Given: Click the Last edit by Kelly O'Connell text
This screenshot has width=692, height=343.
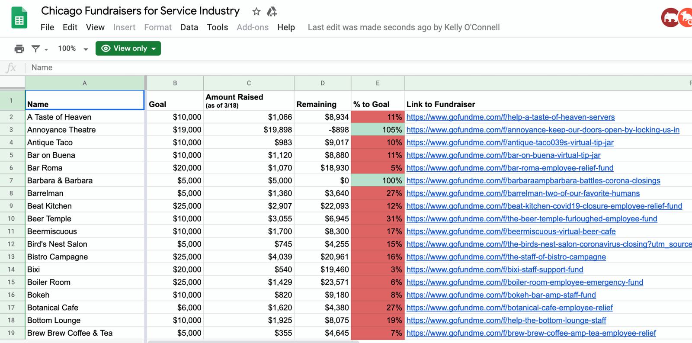Looking at the screenshot, I should pos(404,27).
